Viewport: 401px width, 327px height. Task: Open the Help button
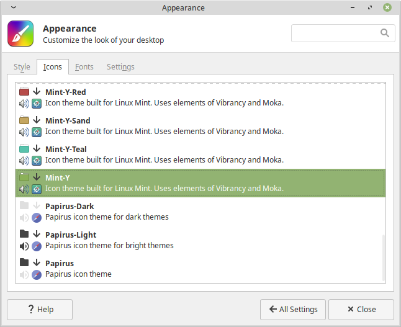point(40,310)
